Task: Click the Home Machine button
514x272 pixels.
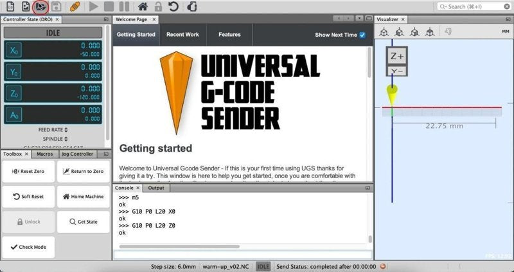Action: [84, 197]
